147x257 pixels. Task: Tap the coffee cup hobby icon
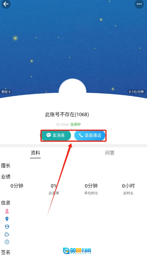pyautogui.click(x=7, y=234)
